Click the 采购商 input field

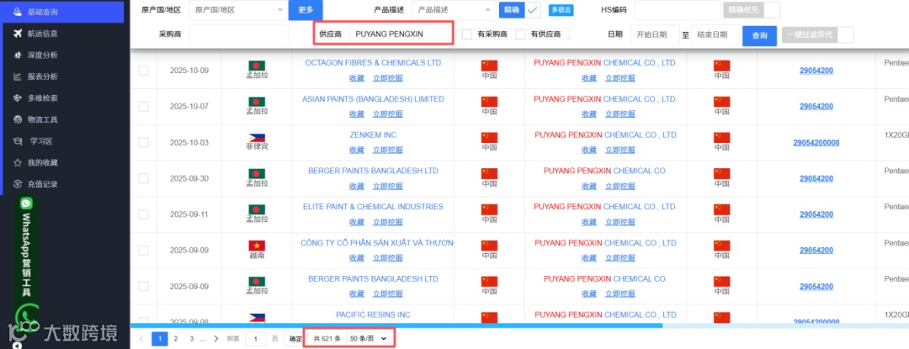point(239,34)
